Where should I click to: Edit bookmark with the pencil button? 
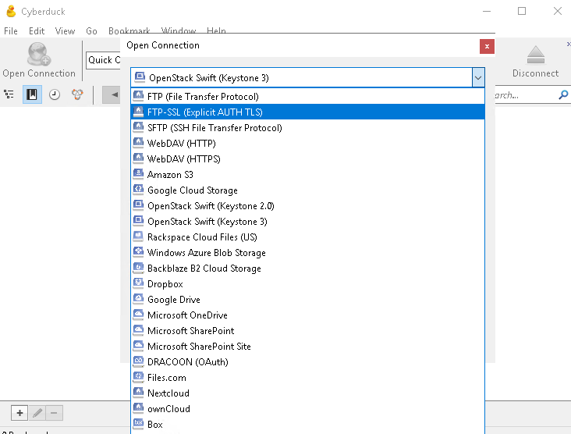coord(37,413)
